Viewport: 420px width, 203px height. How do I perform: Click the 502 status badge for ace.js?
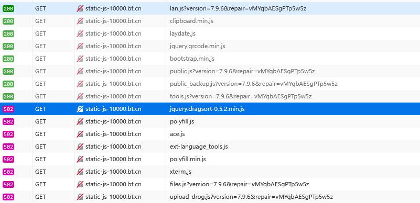[8, 134]
